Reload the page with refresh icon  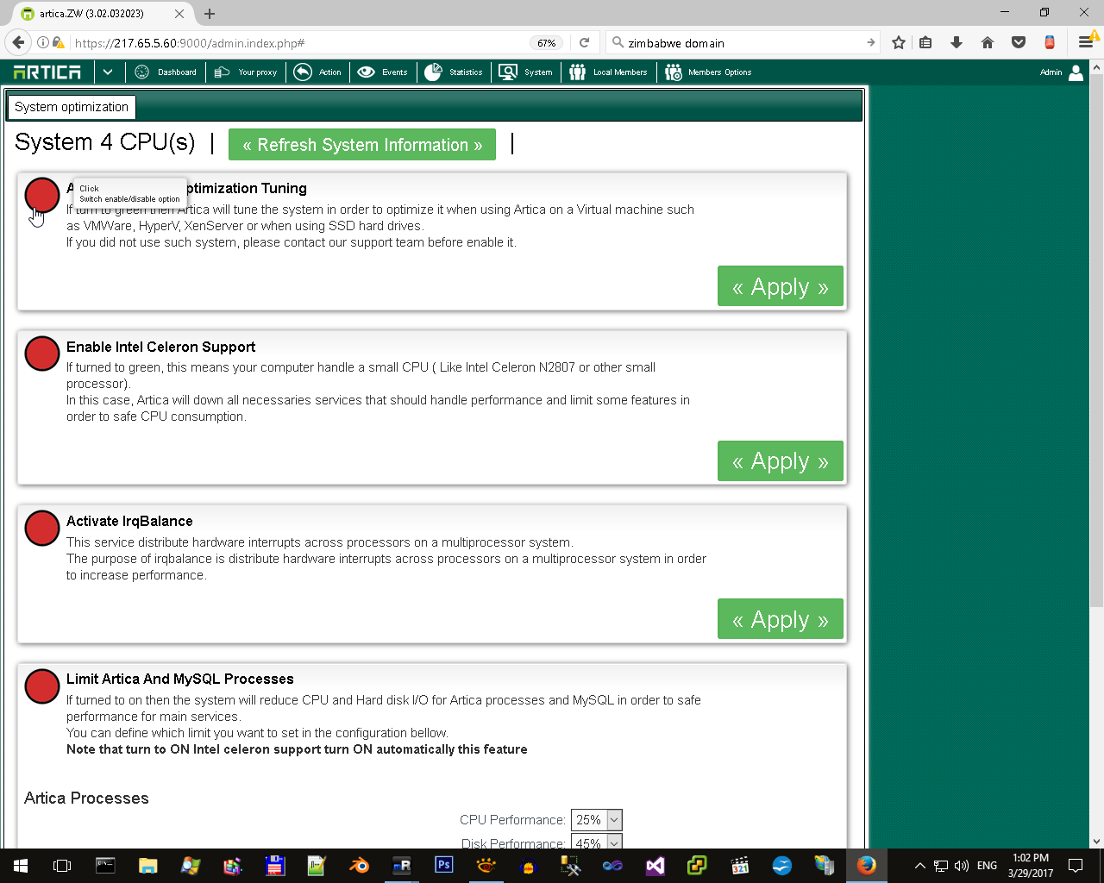pos(584,42)
